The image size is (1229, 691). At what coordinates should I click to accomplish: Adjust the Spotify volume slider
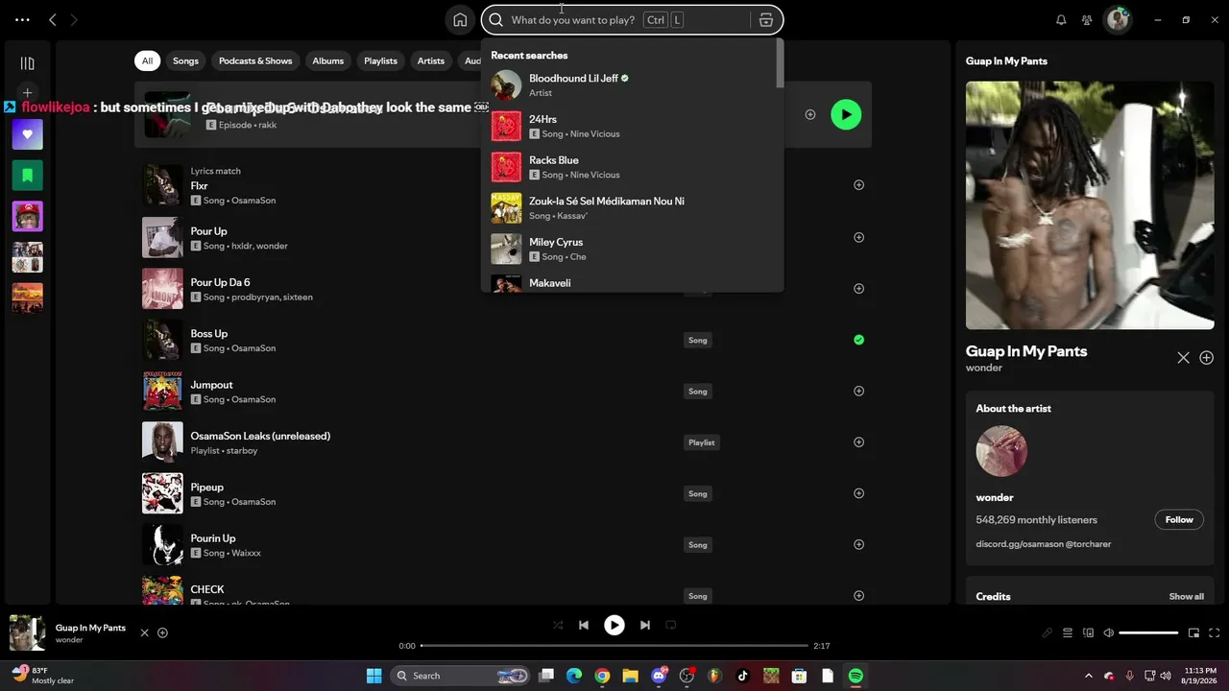(x=1148, y=633)
